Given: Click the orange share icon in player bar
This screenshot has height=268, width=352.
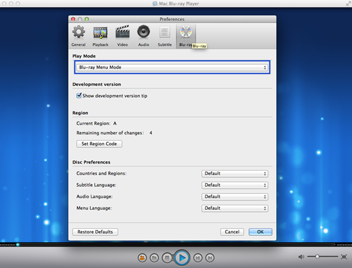Looking at the screenshot, I should pos(143,258).
